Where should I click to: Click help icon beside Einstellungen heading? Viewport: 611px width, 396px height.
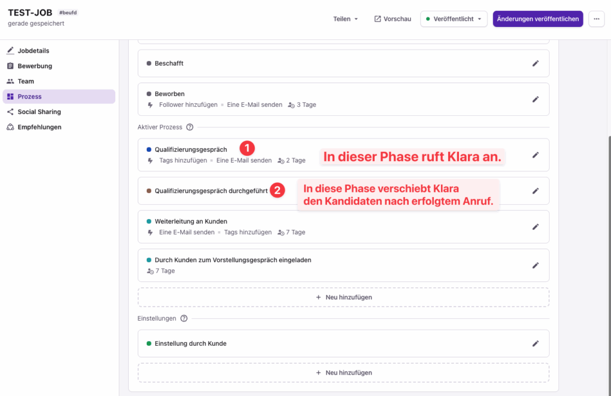tap(184, 318)
